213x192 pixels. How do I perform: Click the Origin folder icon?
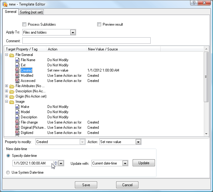tap(12, 97)
